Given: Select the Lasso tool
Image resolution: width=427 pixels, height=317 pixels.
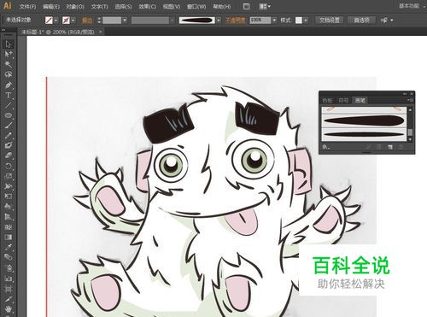Looking at the screenshot, I should (9, 74).
